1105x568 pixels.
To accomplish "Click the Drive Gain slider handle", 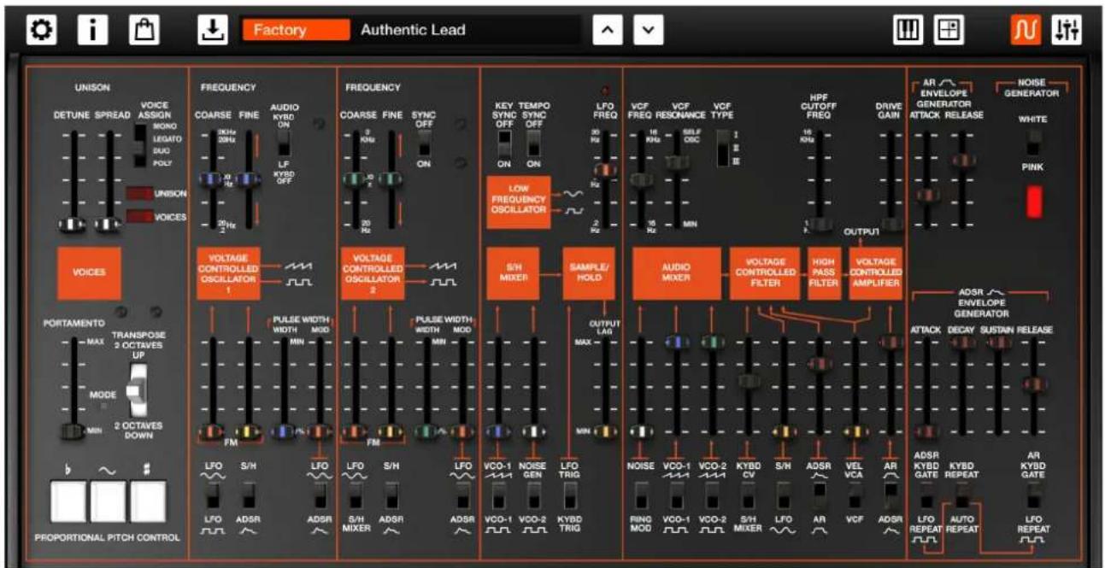I will (891, 224).
